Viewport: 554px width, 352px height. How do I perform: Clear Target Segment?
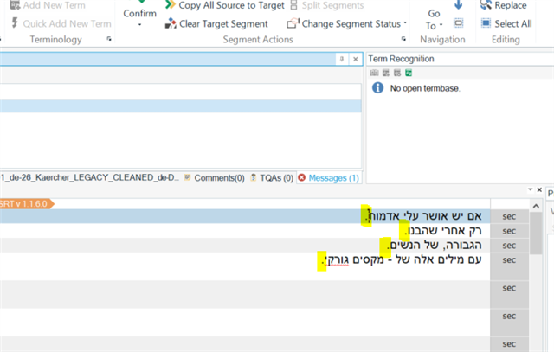216,23
